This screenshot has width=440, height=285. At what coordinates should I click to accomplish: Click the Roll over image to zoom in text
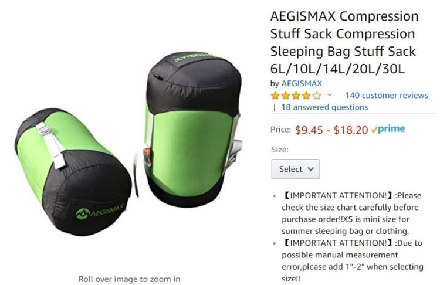[x=130, y=279]
